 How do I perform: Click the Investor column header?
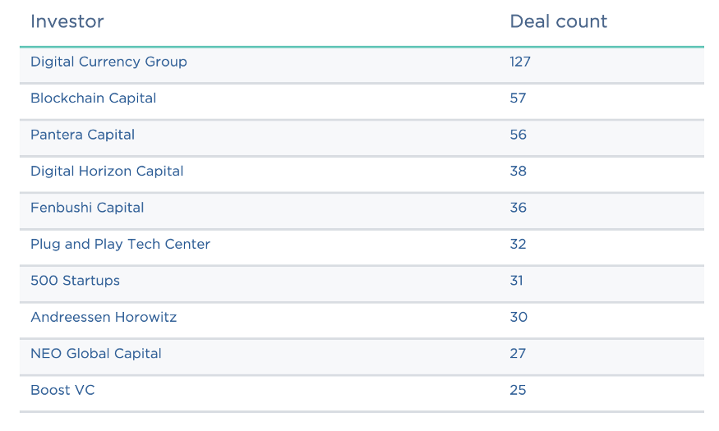pos(67,22)
